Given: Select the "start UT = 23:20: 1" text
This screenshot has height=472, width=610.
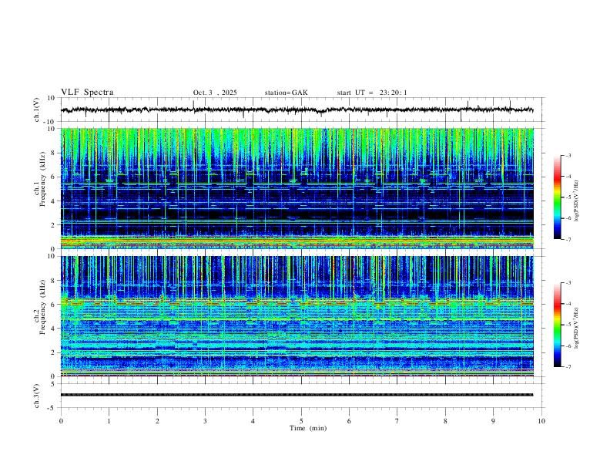Looking at the screenshot, I should pos(372,93).
